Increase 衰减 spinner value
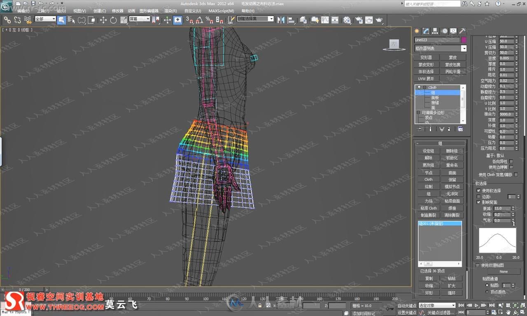 513,207
